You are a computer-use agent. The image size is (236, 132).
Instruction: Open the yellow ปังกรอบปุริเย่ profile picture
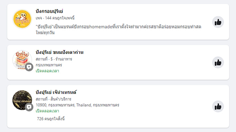pos(22,19)
